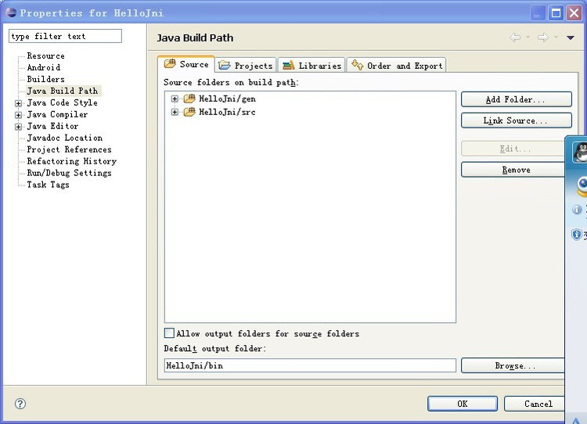Click the Source tab folder icon
This screenshot has width=587, height=424.
coord(170,63)
